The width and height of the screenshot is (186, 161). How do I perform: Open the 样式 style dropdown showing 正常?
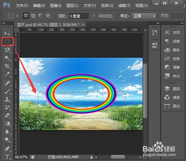pyautogui.click(x=144, y=16)
